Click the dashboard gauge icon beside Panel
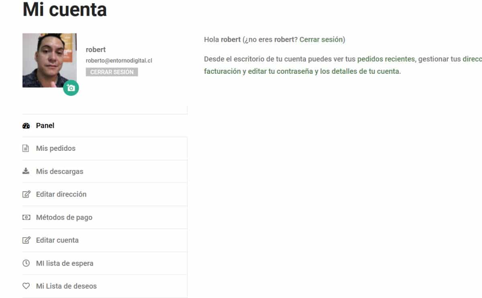Viewport: 482px width, 298px height. click(x=26, y=126)
